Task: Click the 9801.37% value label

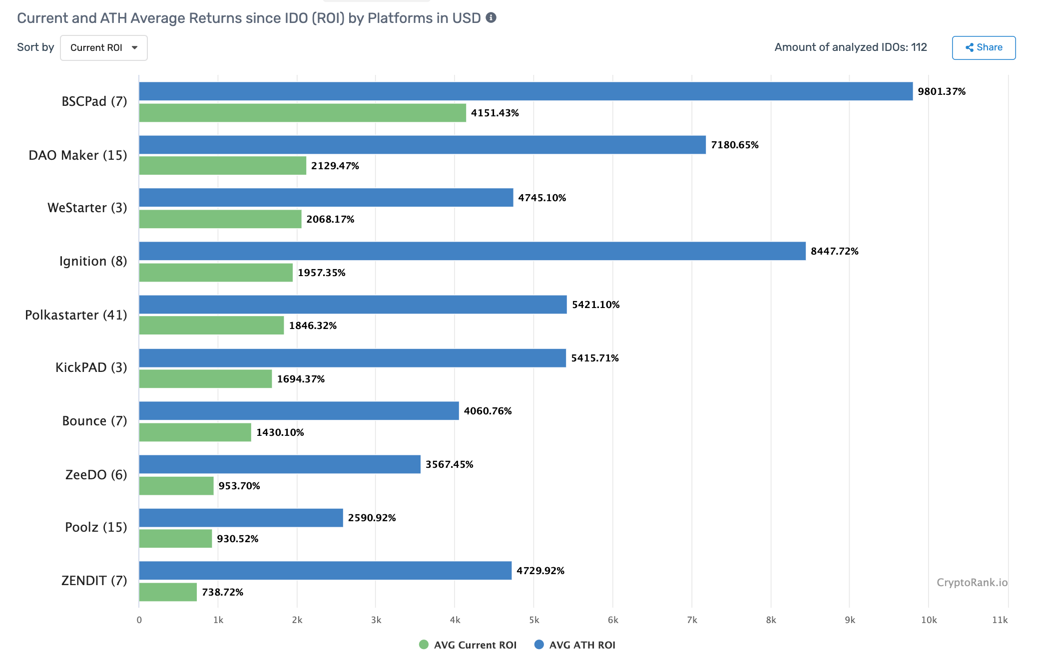Action: pos(942,91)
